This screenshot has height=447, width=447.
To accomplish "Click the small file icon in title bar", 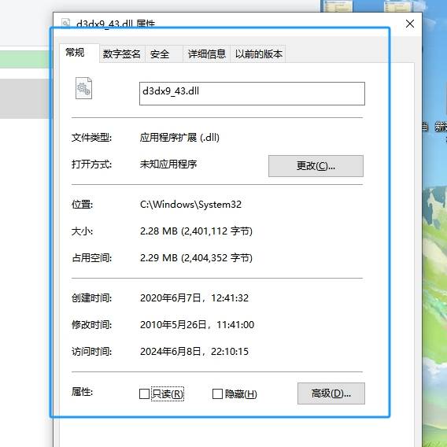I will (65, 24).
